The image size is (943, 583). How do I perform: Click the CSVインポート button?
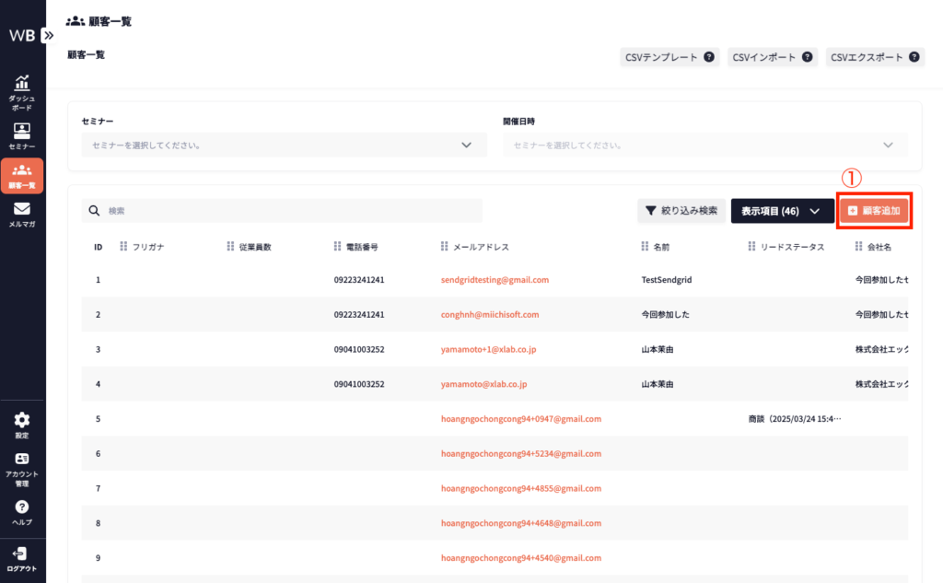771,57
